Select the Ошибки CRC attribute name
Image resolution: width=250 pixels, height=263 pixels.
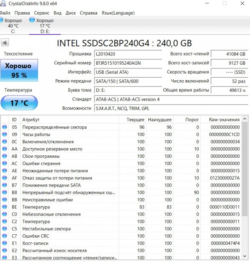[36, 236]
